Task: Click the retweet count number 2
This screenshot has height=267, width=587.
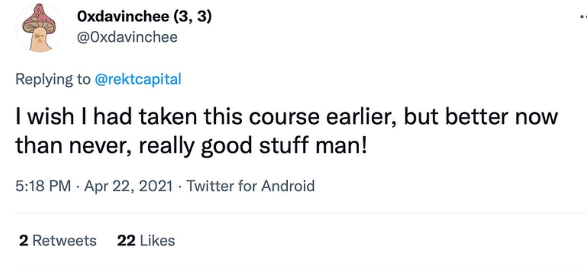Action: coord(23,241)
